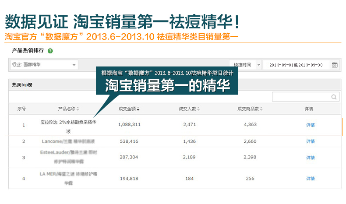Click items sold value 256
The image size is (346, 204).
(250, 179)
